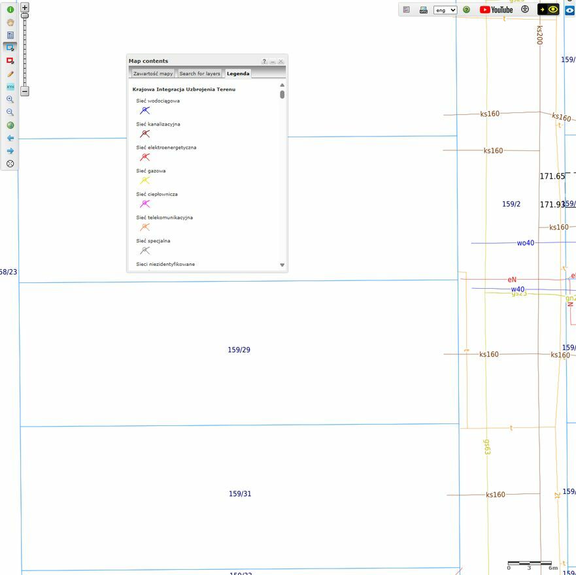This screenshot has width=576, height=575.
Task: Click Sieć gazowa legend symbol
Action: (x=144, y=180)
